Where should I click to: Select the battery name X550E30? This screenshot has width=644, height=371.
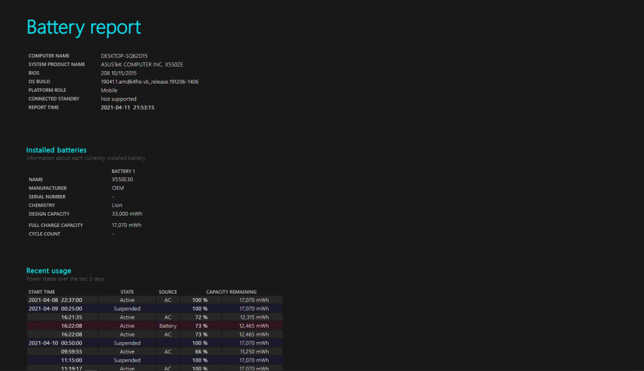(122, 179)
